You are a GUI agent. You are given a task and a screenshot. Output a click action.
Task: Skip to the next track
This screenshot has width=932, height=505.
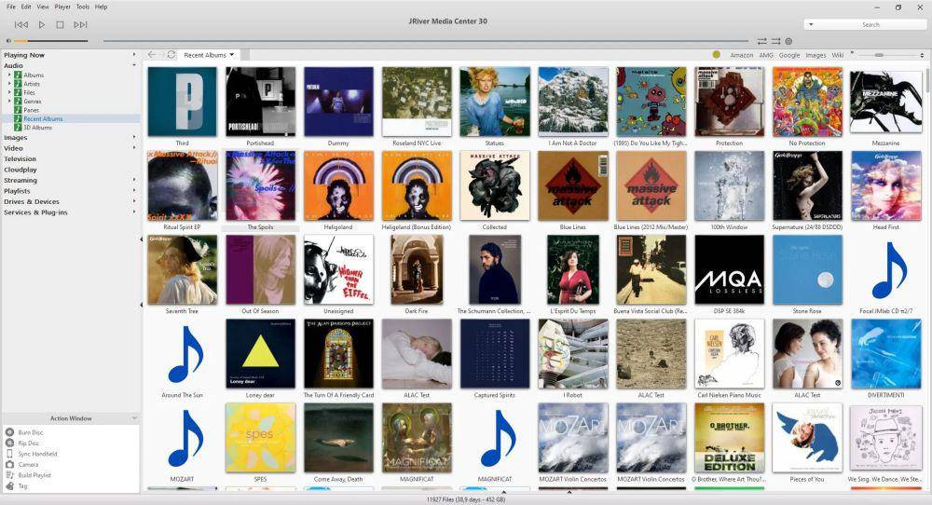point(80,24)
